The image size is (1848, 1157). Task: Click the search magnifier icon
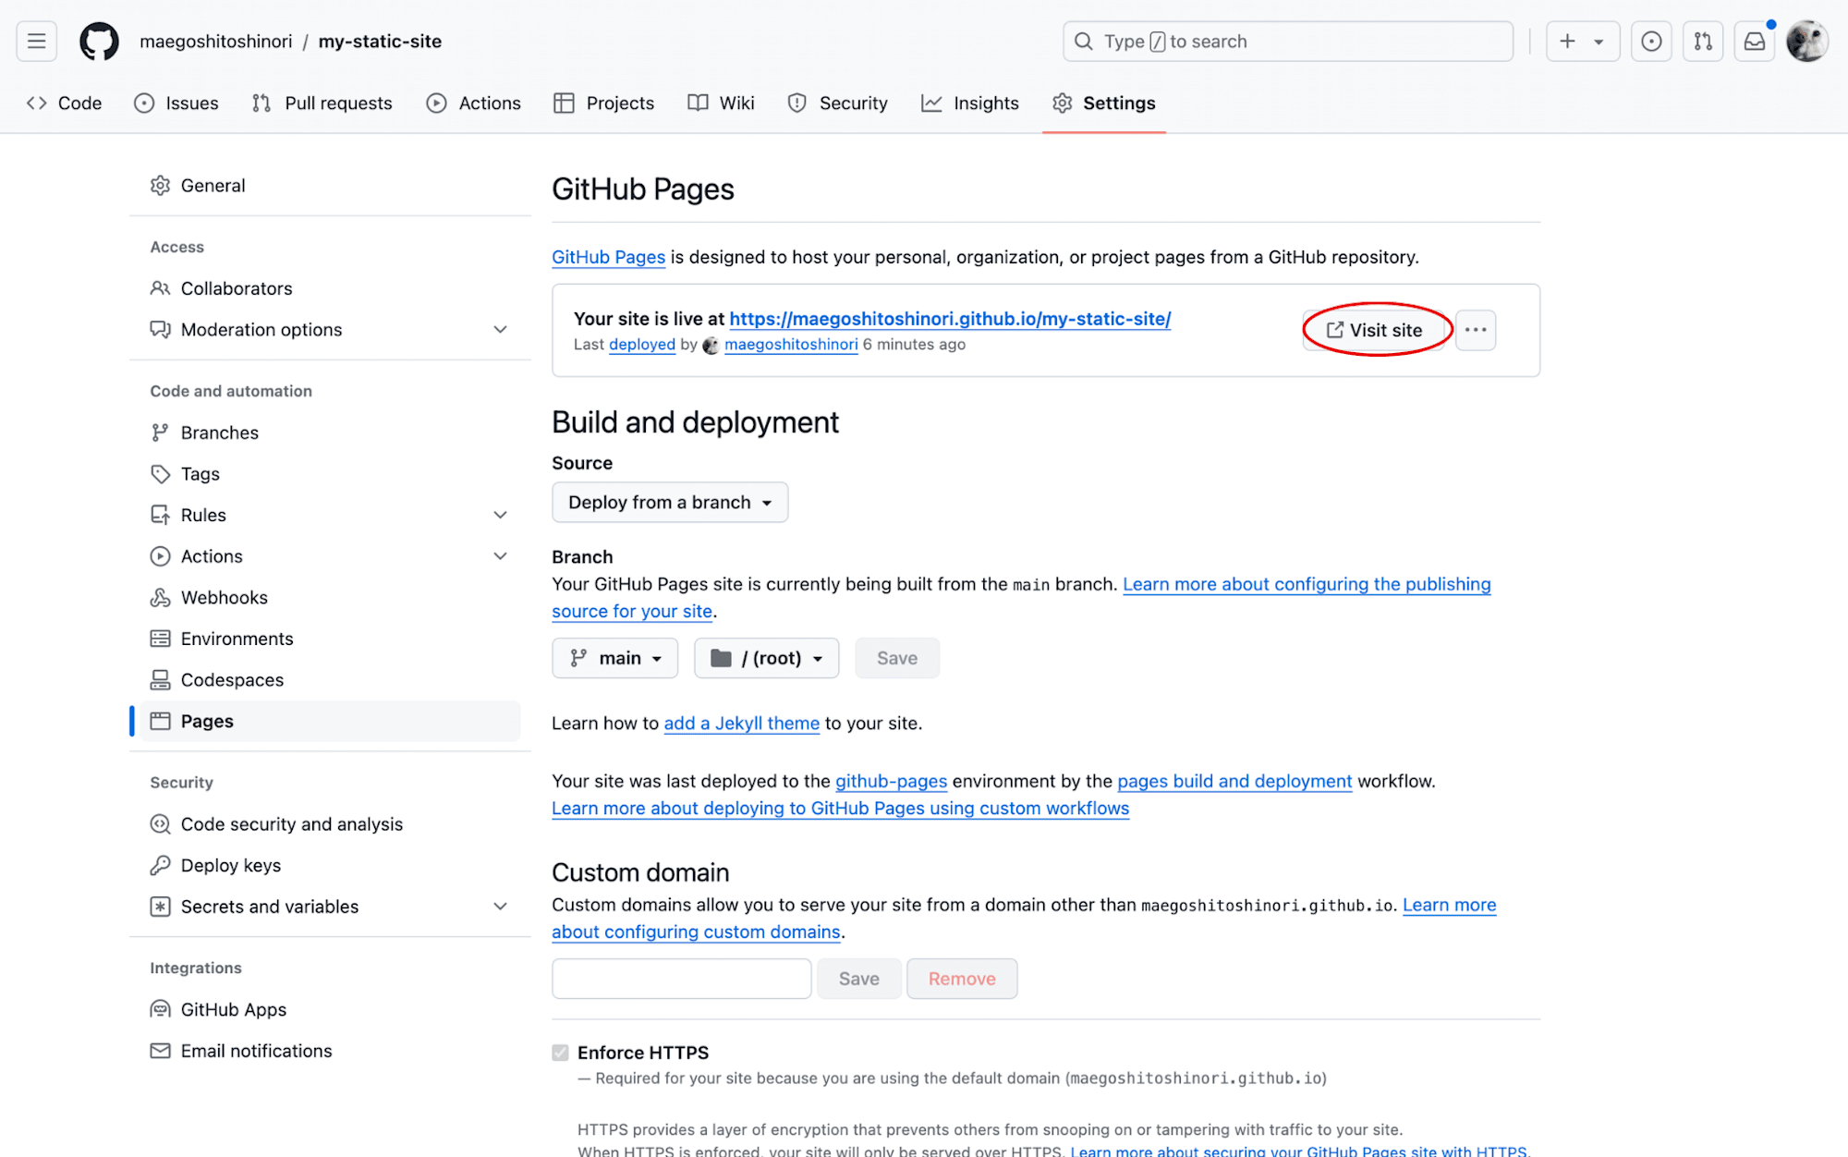pos(1084,42)
